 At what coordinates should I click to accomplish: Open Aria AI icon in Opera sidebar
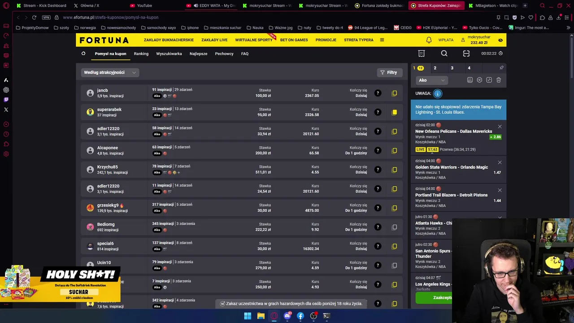[6, 80]
